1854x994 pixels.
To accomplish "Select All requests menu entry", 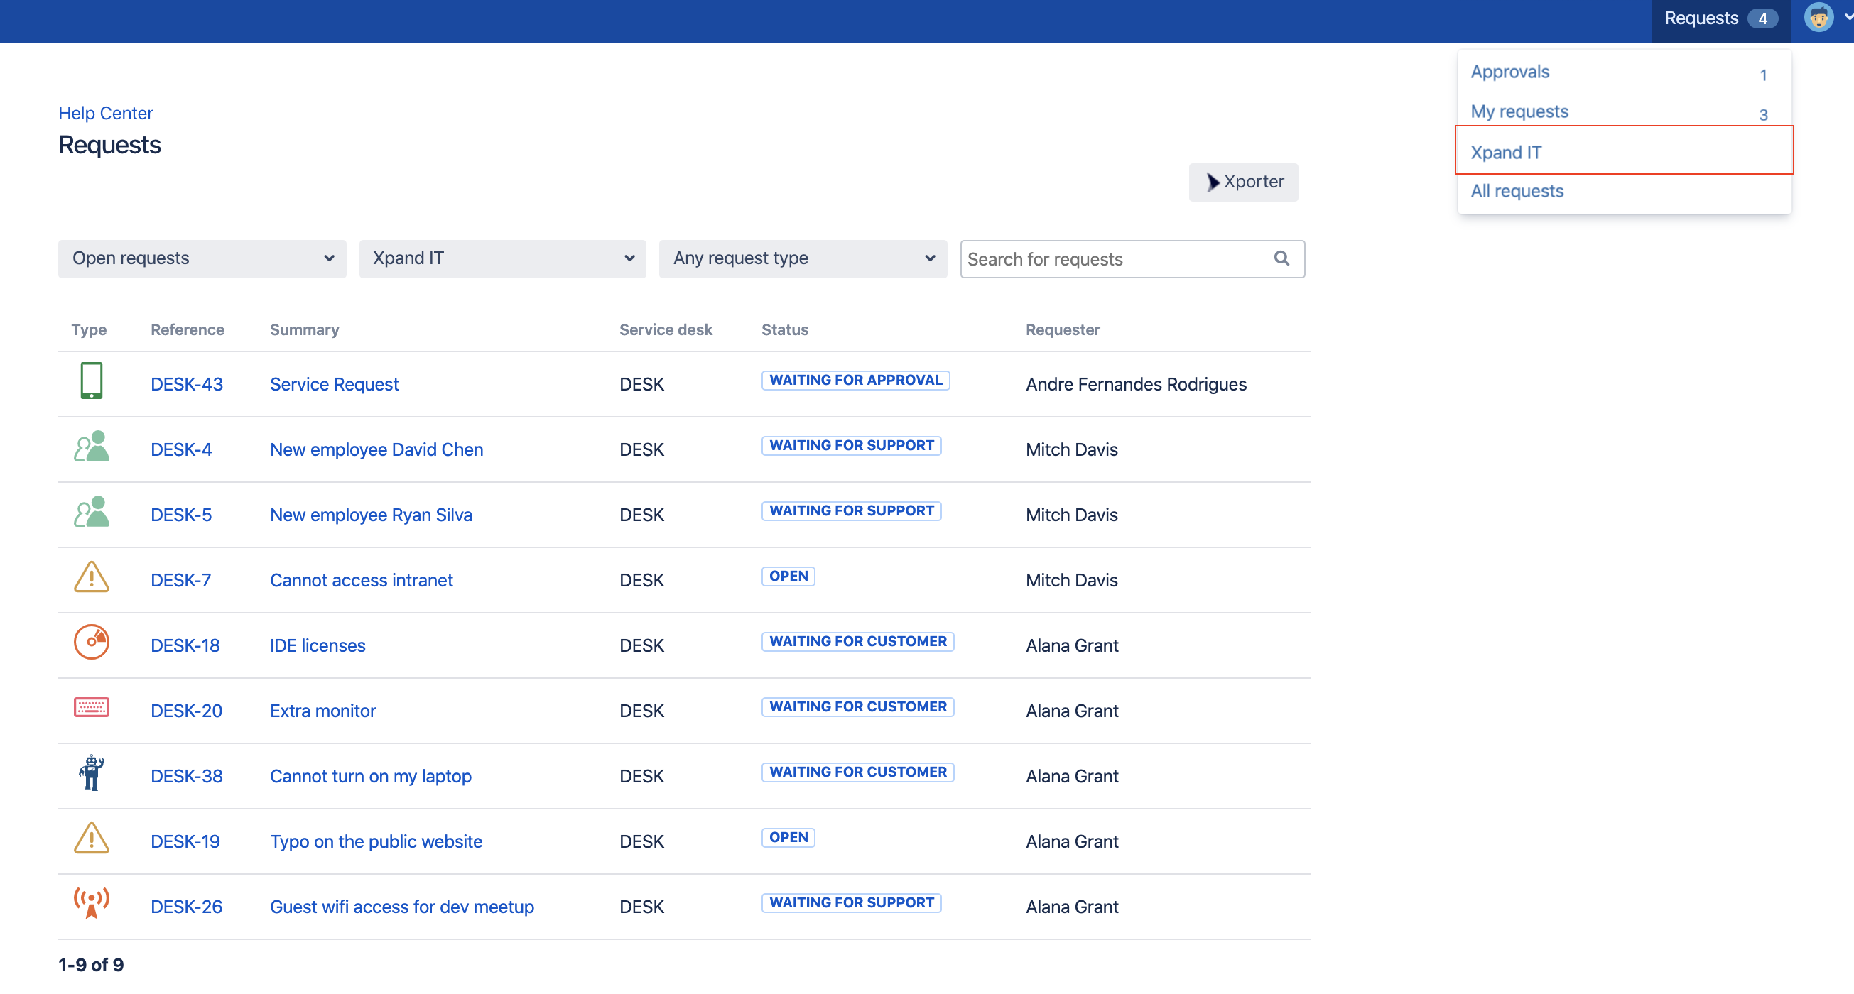I will point(1517,191).
